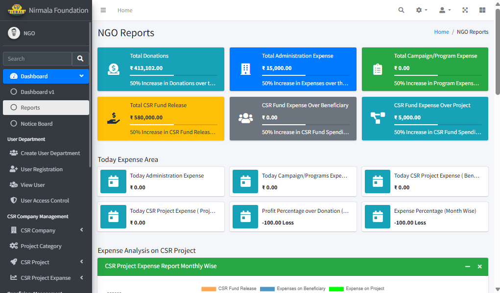500x293 pixels.
Task: Click the -100.00 Loss value under Expense Percentage
Action: 410,223
